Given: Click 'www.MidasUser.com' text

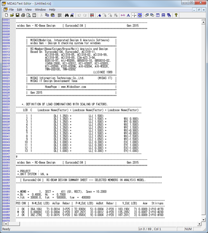Looking at the screenshot, I should (x=74, y=87).
